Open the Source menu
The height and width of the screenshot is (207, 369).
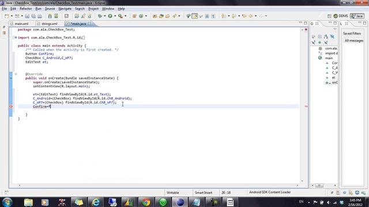click(x=50, y=9)
